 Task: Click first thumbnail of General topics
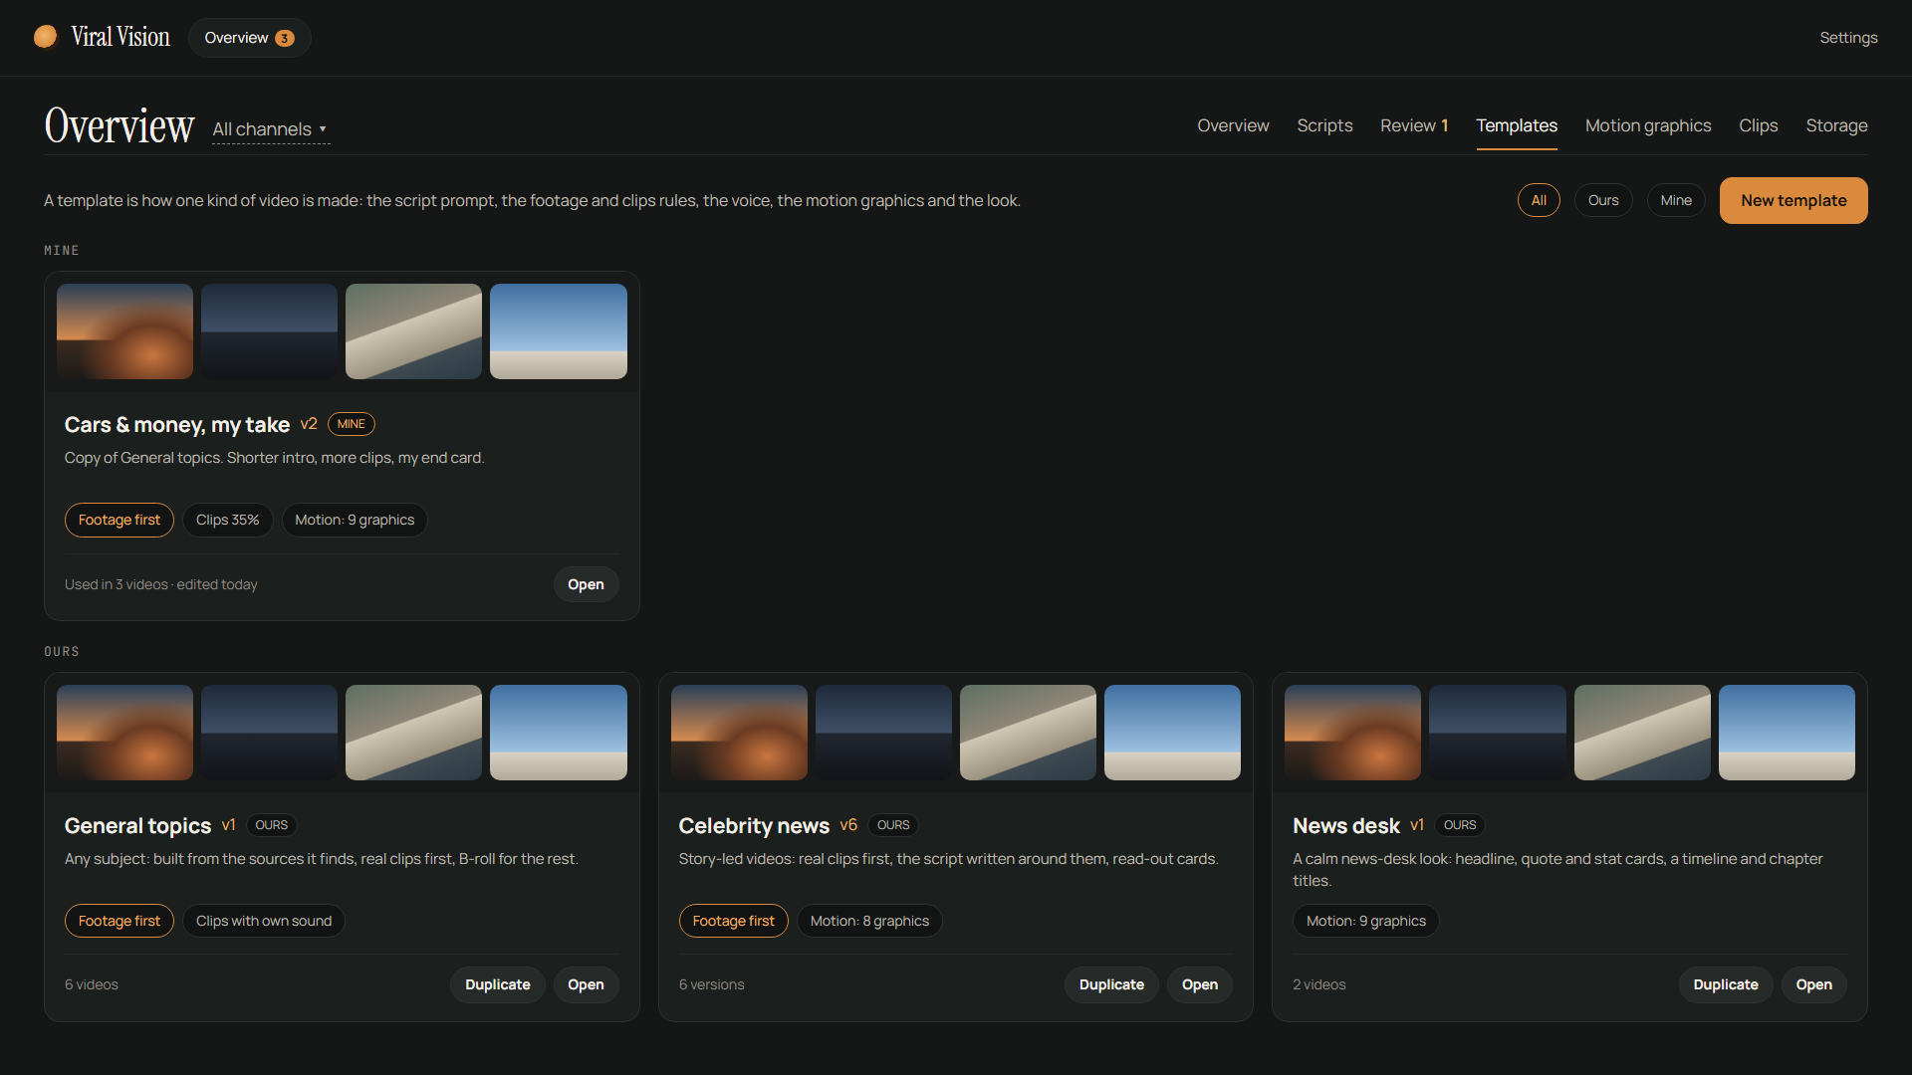point(124,733)
